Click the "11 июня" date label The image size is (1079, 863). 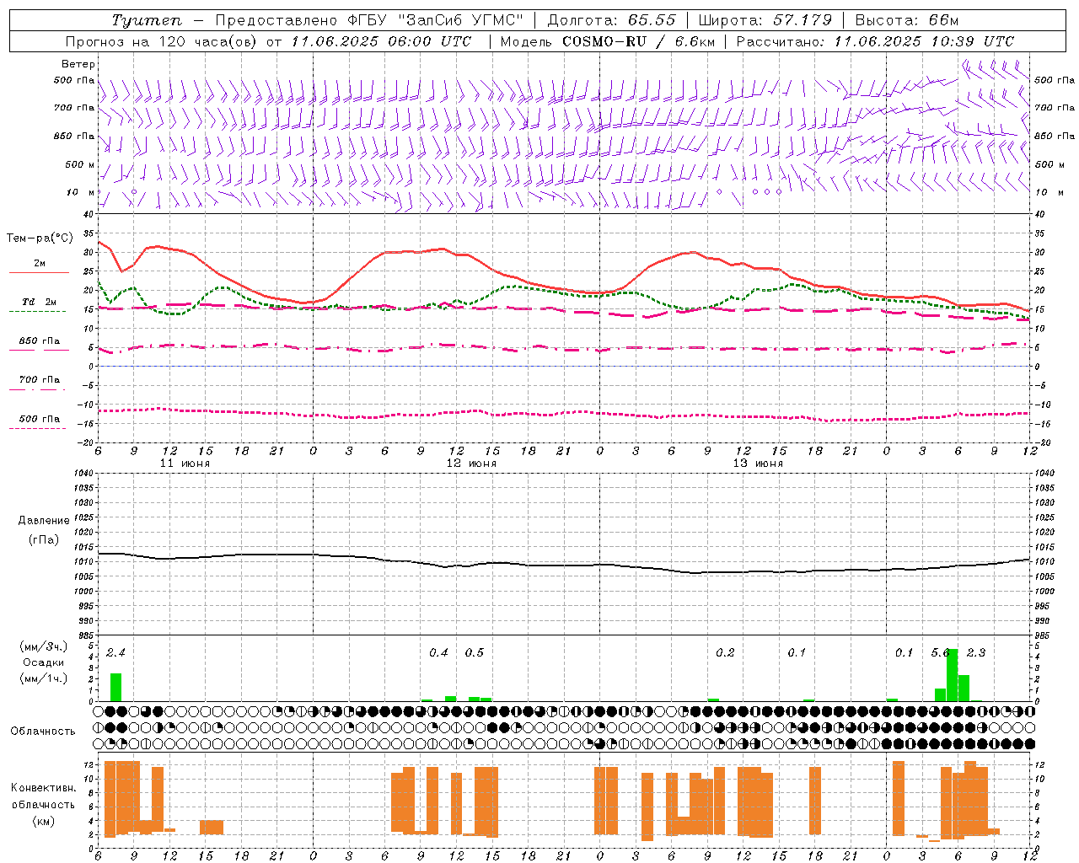tap(185, 463)
